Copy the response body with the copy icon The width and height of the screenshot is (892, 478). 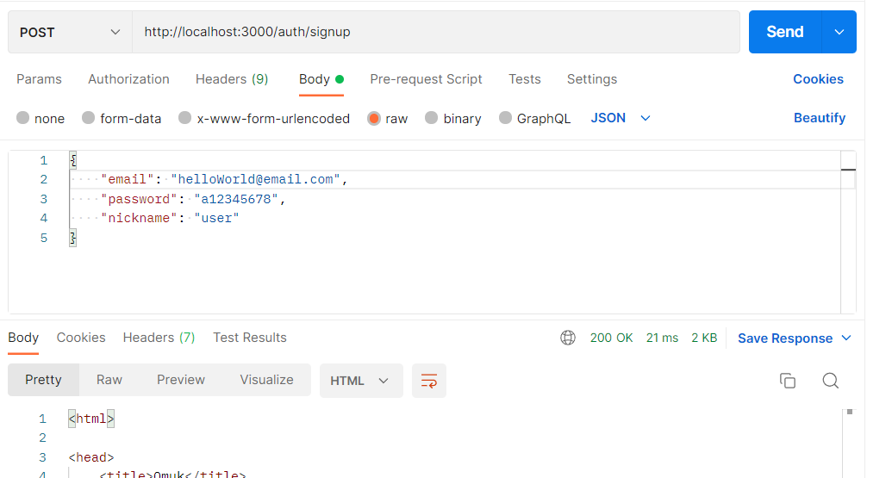pyautogui.click(x=788, y=380)
